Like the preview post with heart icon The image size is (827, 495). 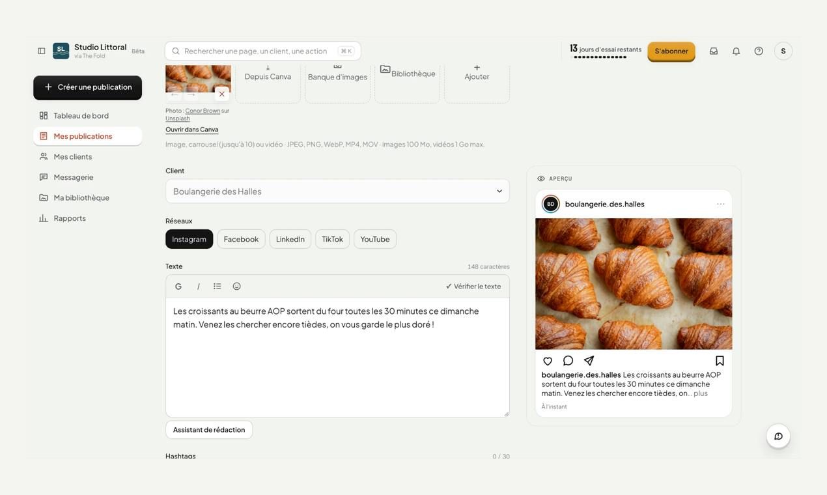(x=548, y=361)
